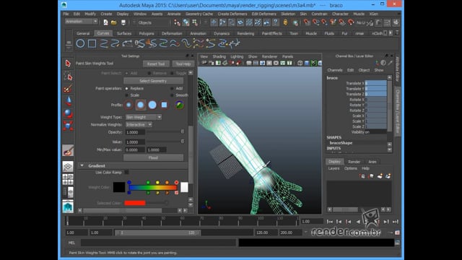Select Add paint operation
Image resolution: width=462 pixels, height=260 pixels.
click(x=172, y=88)
